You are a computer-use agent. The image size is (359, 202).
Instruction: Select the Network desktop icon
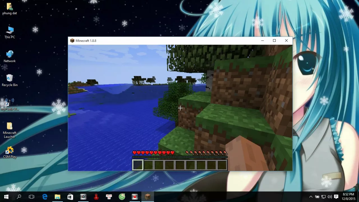(x=10, y=56)
